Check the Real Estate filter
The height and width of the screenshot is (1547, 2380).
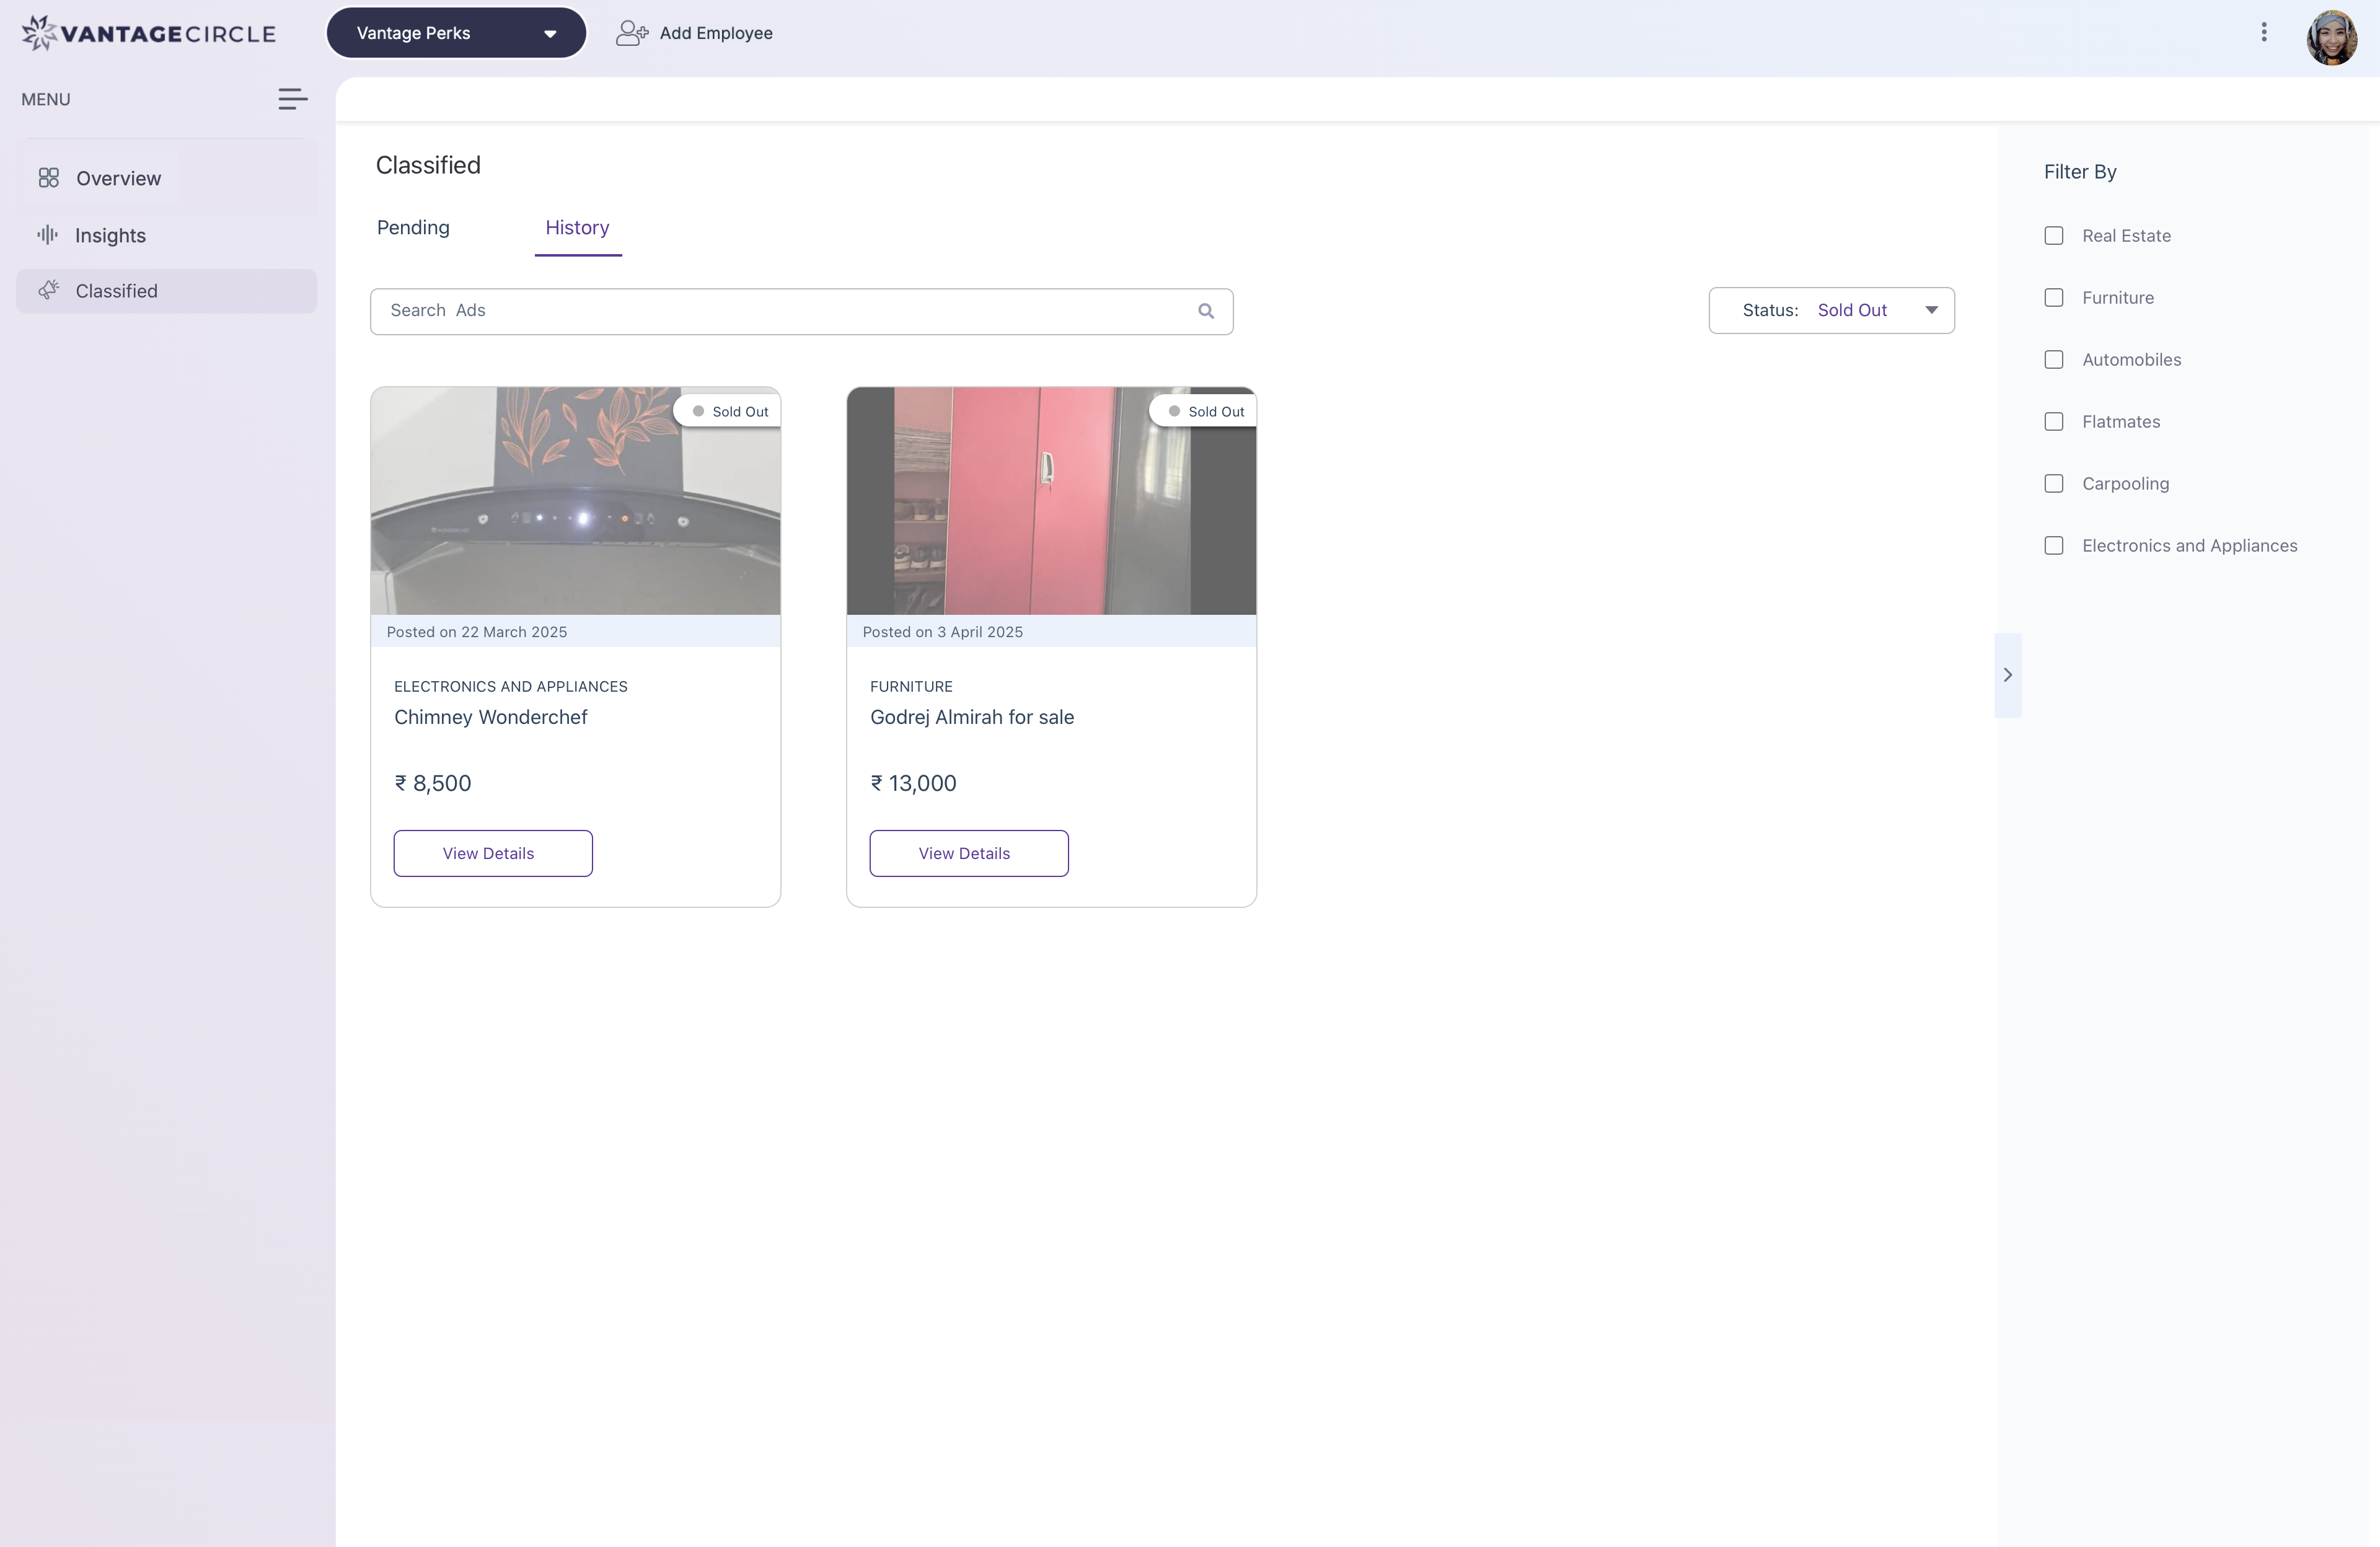(2054, 236)
